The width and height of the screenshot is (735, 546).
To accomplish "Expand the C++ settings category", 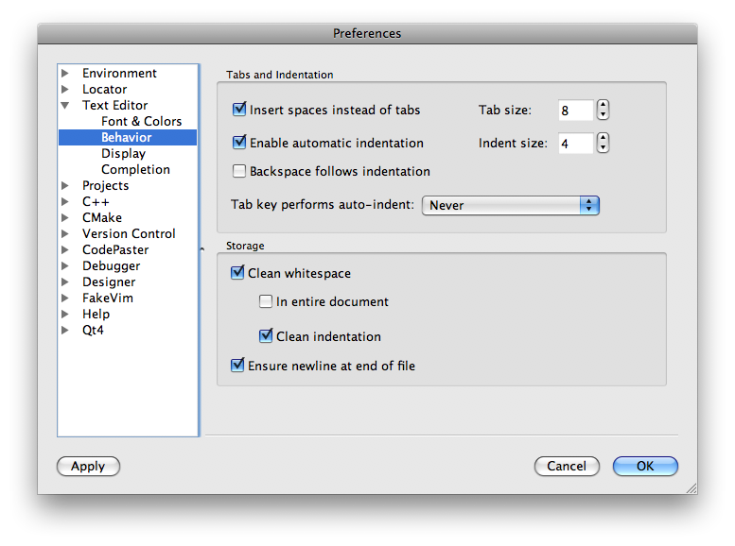I will click(x=65, y=202).
